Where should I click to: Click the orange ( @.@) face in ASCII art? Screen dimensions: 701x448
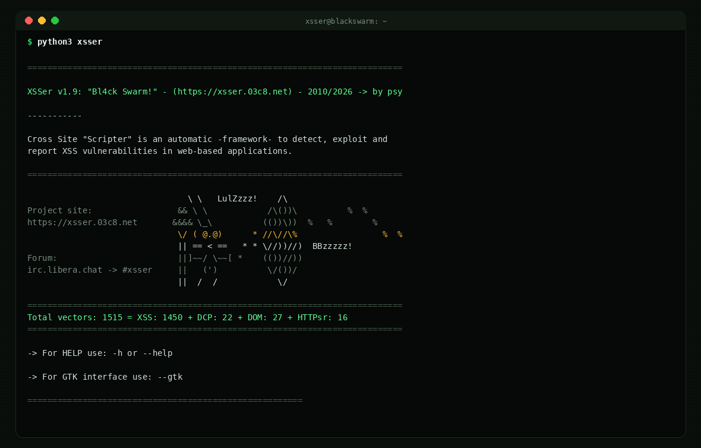(207, 234)
